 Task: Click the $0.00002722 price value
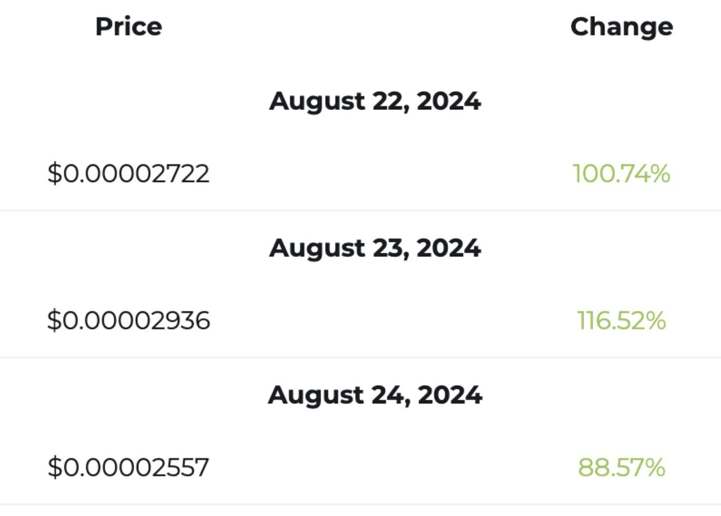point(128,174)
